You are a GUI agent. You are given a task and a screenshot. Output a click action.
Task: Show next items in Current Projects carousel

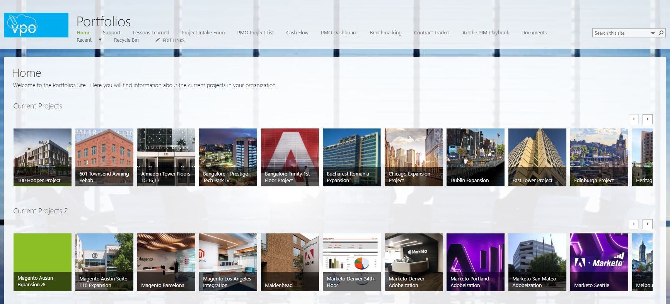point(648,119)
